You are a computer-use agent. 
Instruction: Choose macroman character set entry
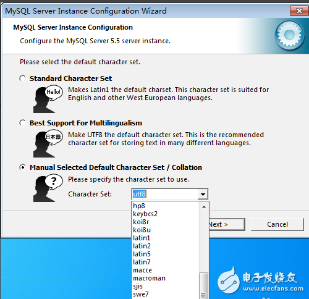[x=166, y=278]
